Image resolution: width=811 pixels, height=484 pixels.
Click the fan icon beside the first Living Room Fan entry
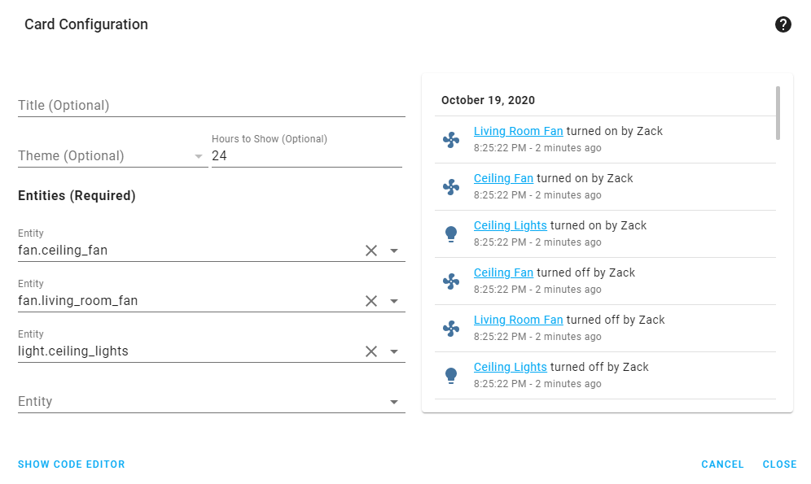click(451, 139)
